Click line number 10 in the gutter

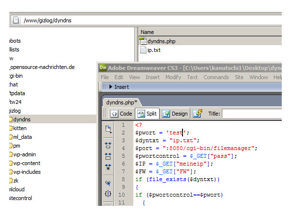coord(122,195)
